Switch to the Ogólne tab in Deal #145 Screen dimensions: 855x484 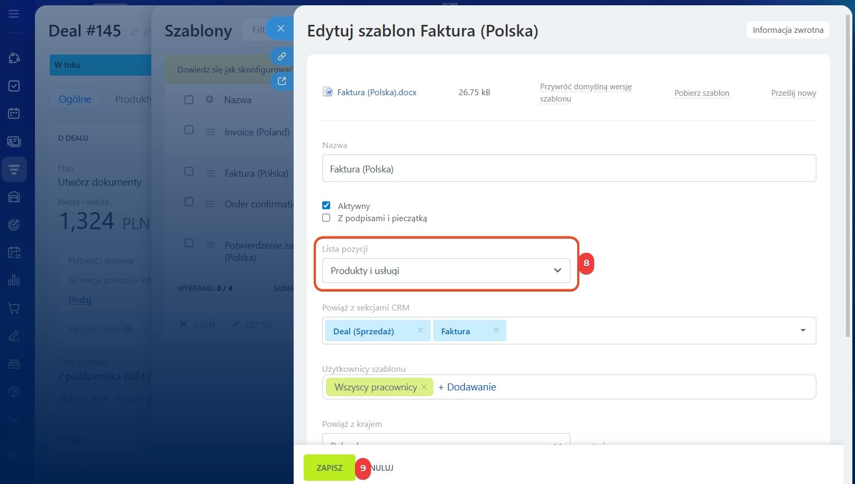click(x=75, y=99)
